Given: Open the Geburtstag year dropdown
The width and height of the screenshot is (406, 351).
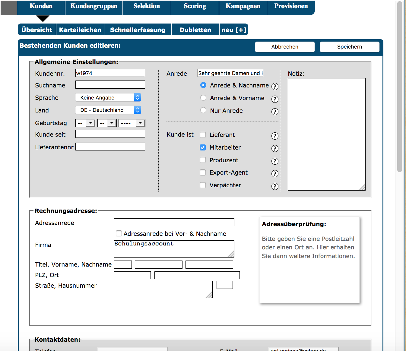Looking at the screenshot, I should tap(132, 123).
